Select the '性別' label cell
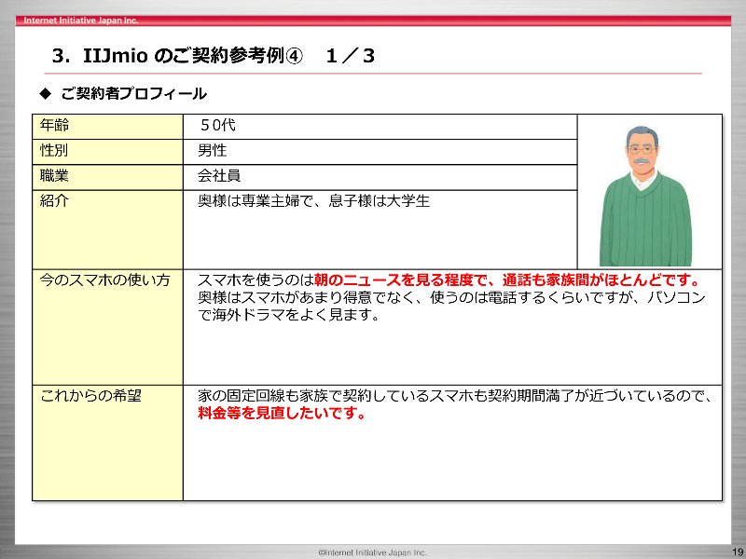The image size is (746, 559). coord(107,152)
